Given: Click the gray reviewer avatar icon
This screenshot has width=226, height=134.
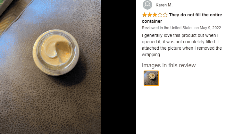Looking at the screenshot, I should [x=147, y=5].
